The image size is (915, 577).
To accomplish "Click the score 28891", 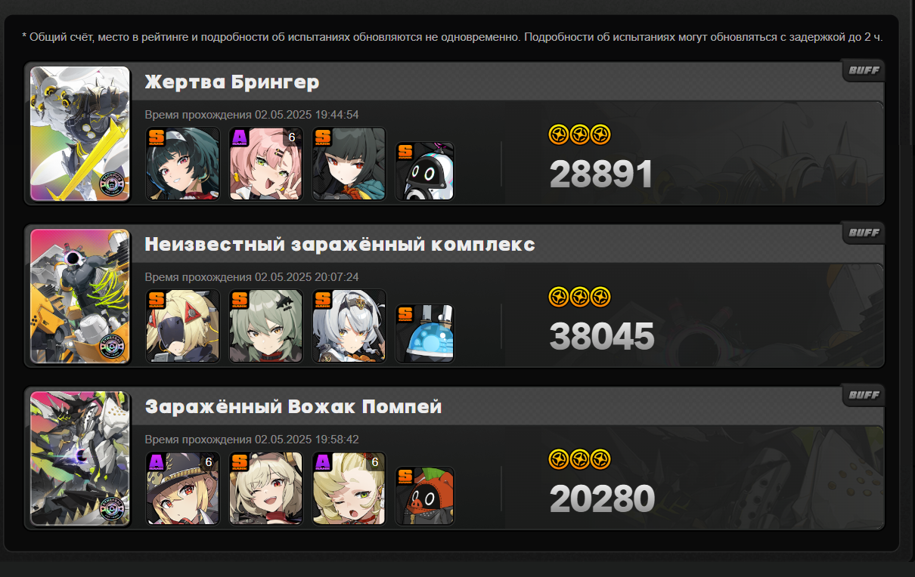I will click(x=601, y=174).
